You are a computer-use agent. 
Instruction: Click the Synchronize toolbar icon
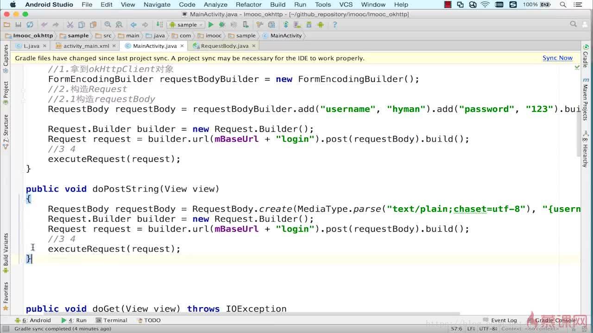point(30,25)
